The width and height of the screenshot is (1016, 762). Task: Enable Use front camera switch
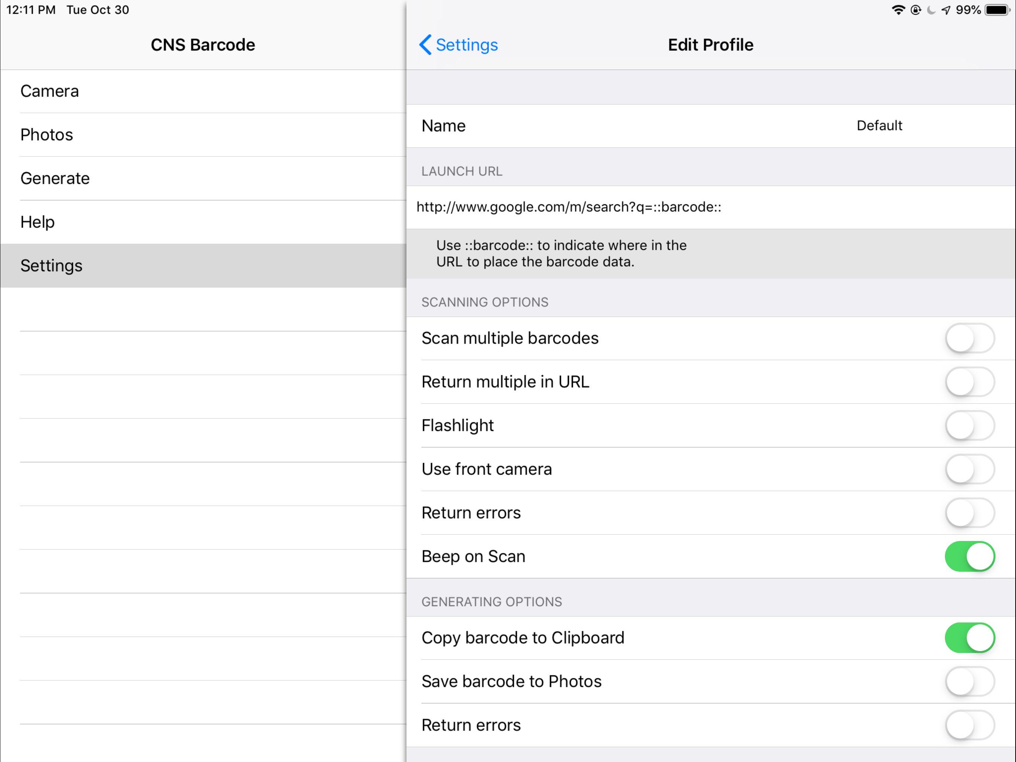coord(970,469)
